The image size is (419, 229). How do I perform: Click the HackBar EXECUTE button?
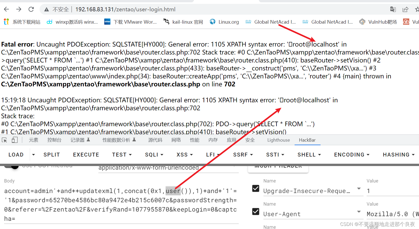coord(86,155)
